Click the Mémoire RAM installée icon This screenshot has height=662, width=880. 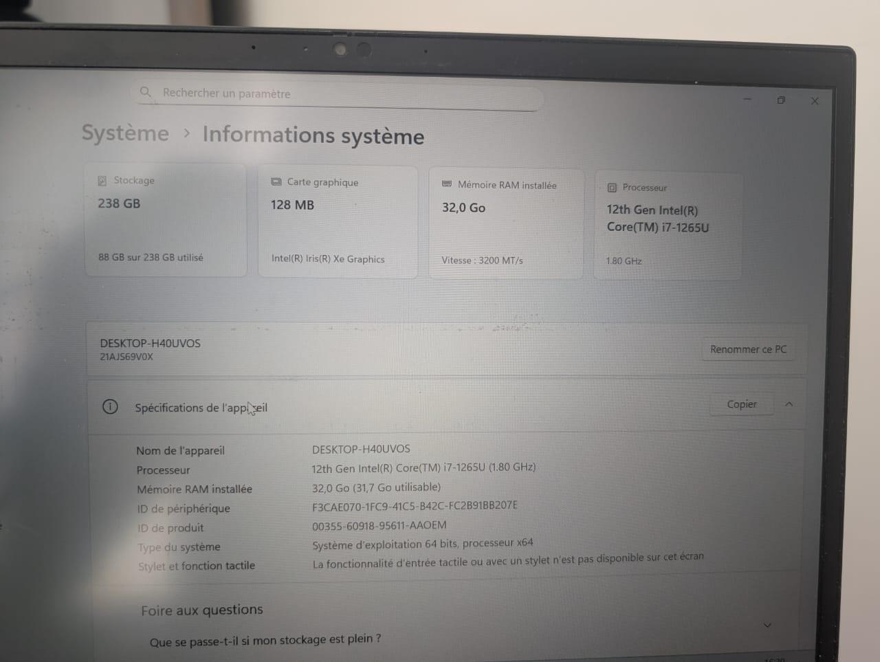click(x=448, y=184)
